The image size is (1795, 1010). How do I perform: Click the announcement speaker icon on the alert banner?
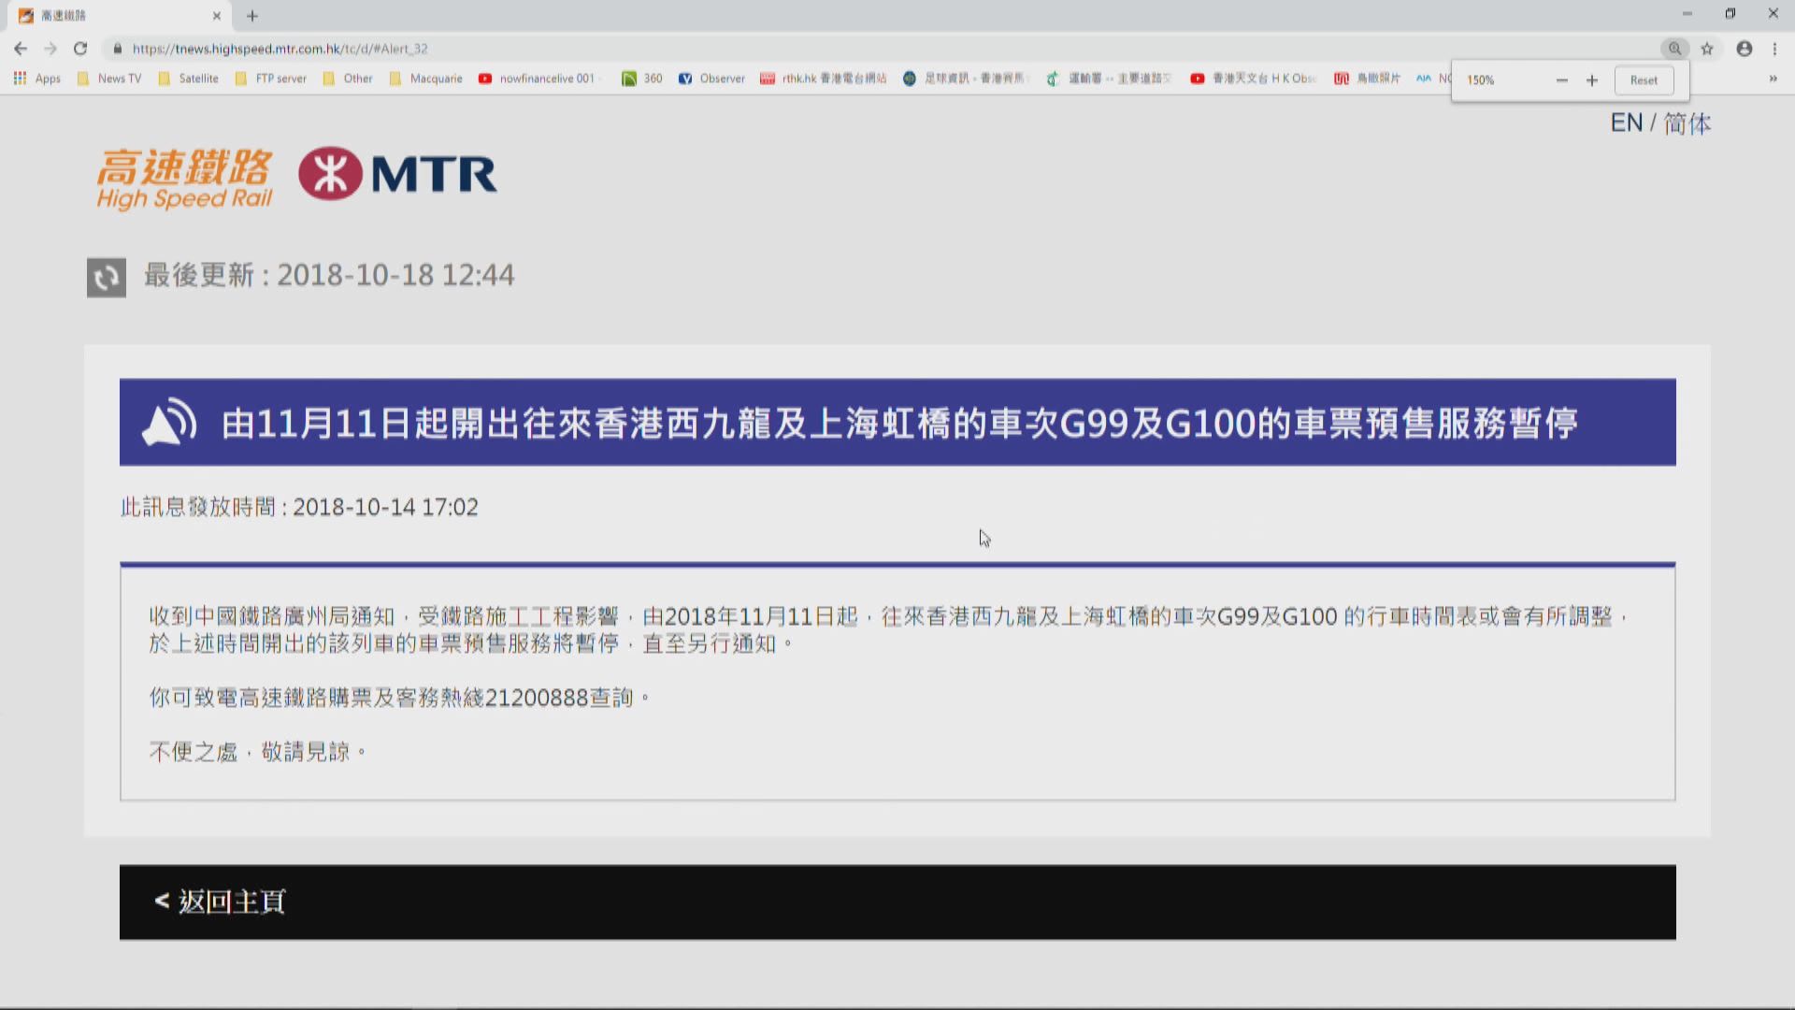tap(166, 421)
